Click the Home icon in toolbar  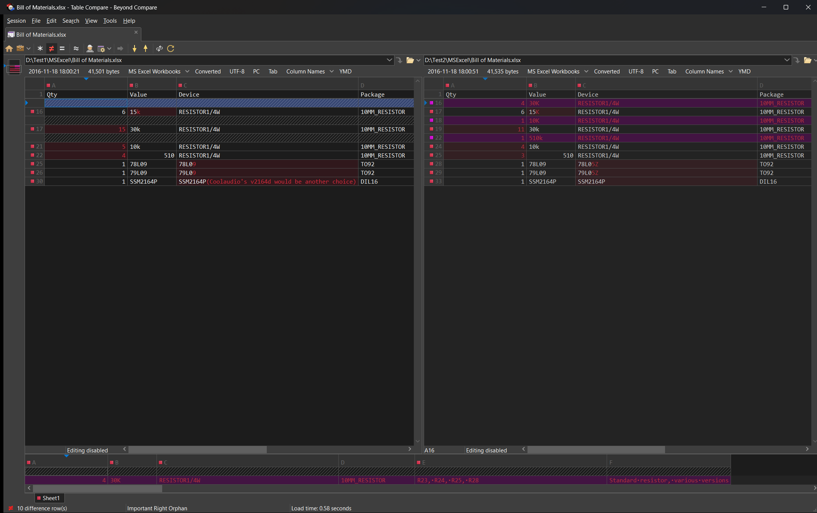[x=9, y=48]
